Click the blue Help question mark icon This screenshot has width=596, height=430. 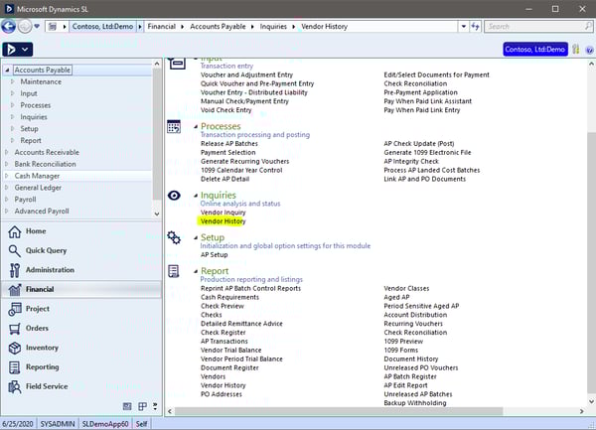(x=589, y=50)
